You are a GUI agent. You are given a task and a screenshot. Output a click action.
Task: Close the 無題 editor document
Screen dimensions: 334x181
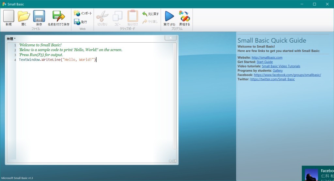coord(171,38)
